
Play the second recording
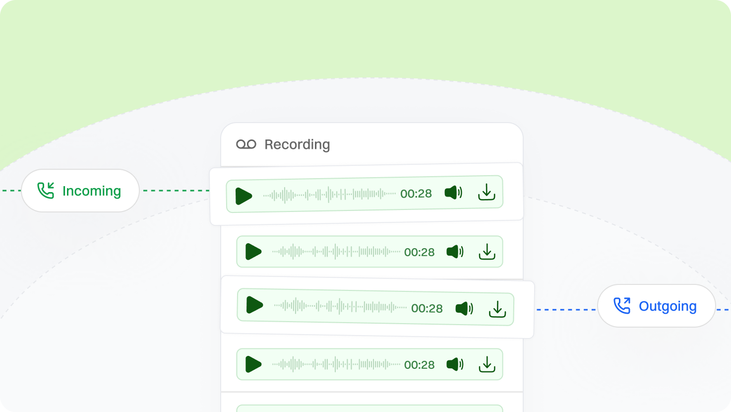tap(253, 252)
